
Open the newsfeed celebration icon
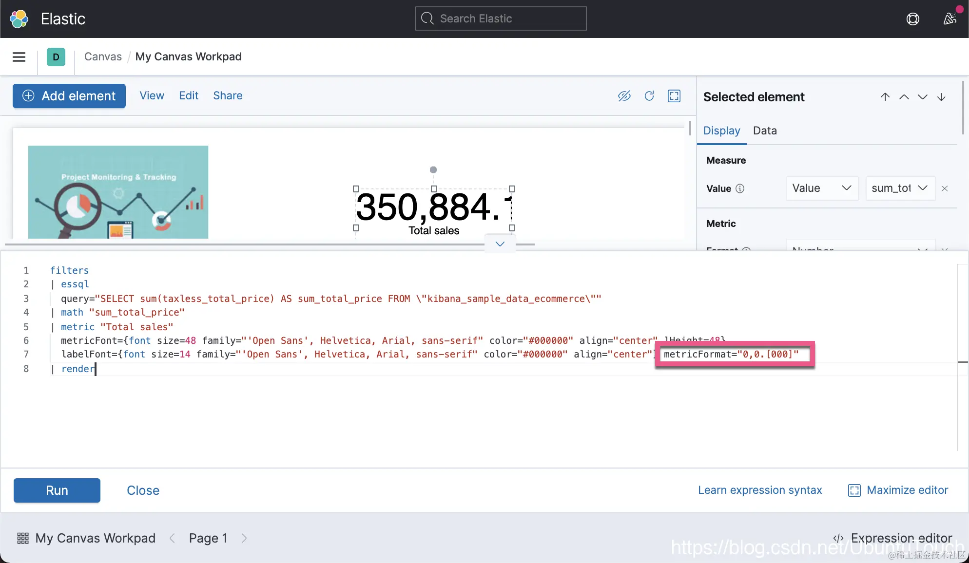pos(950,19)
